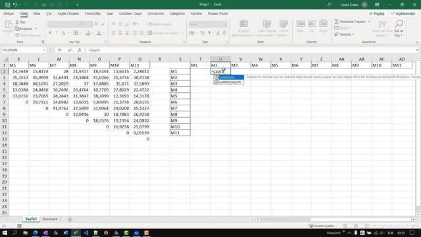Screen dimensions: 421x237
Task: Open the insert function fx dialog
Action: [x=79, y=50]
